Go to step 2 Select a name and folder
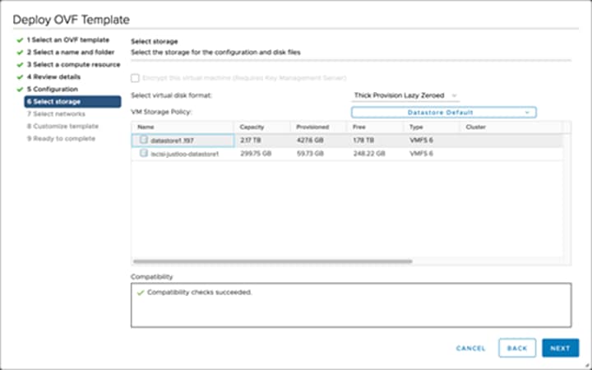Image resolution: width=592 pixels, height=370 pixels. click(x=71, y=52)
